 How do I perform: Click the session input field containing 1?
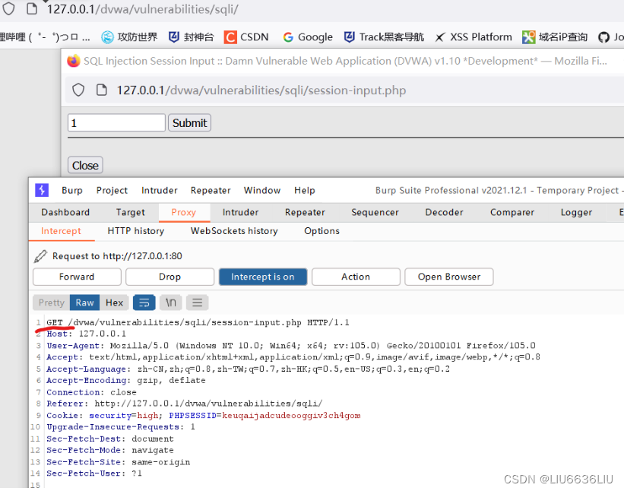(x=116, y=122)
